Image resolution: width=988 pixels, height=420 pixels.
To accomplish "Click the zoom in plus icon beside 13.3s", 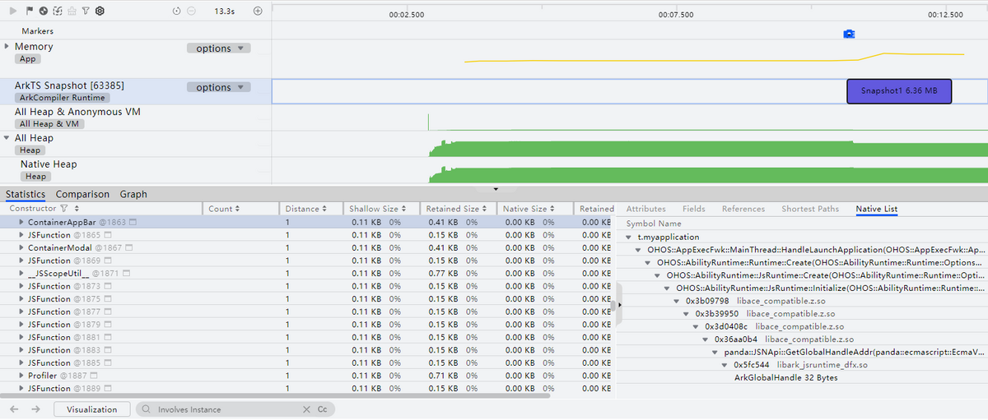I will click(x=258, y=11).
